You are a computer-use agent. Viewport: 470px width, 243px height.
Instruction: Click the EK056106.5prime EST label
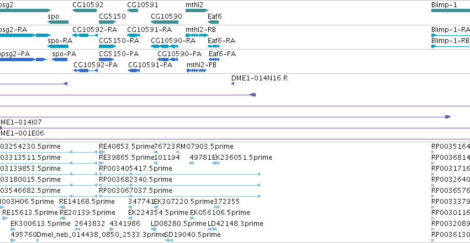(x=220, y=213)
